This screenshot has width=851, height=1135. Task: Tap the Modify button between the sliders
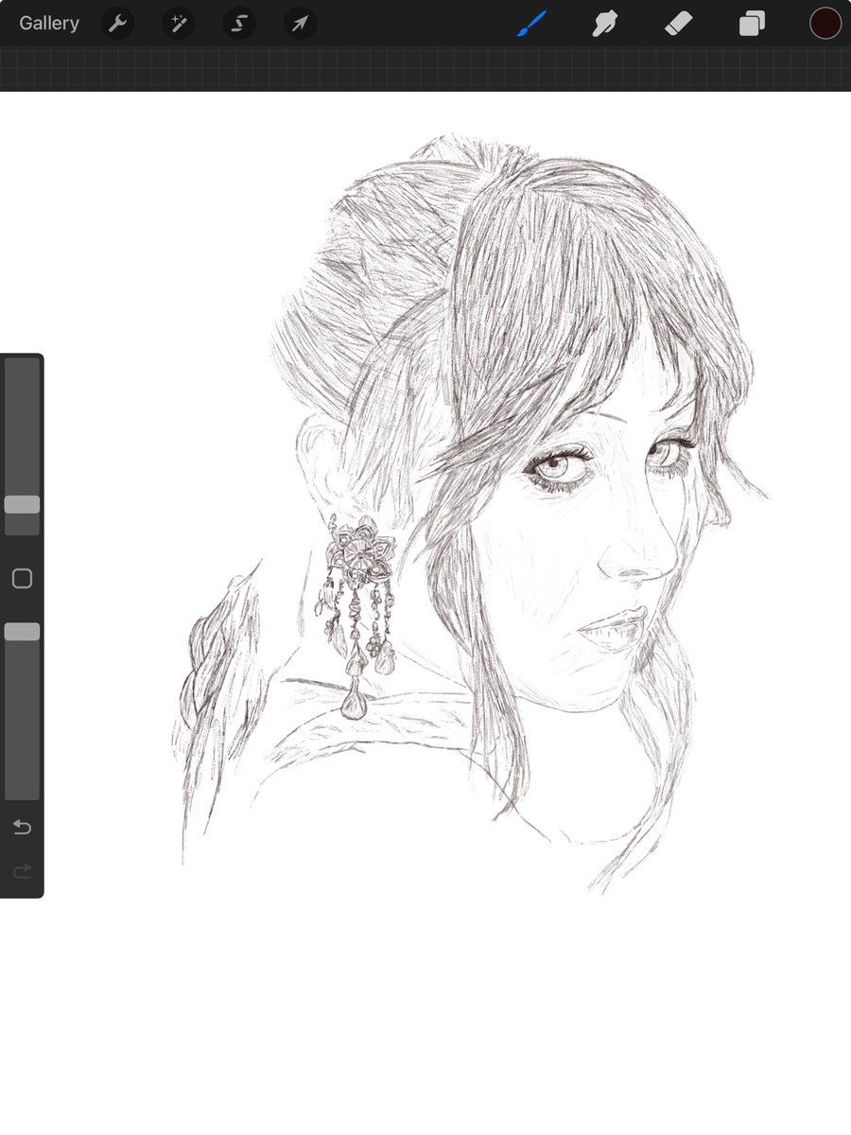point(22,577)
